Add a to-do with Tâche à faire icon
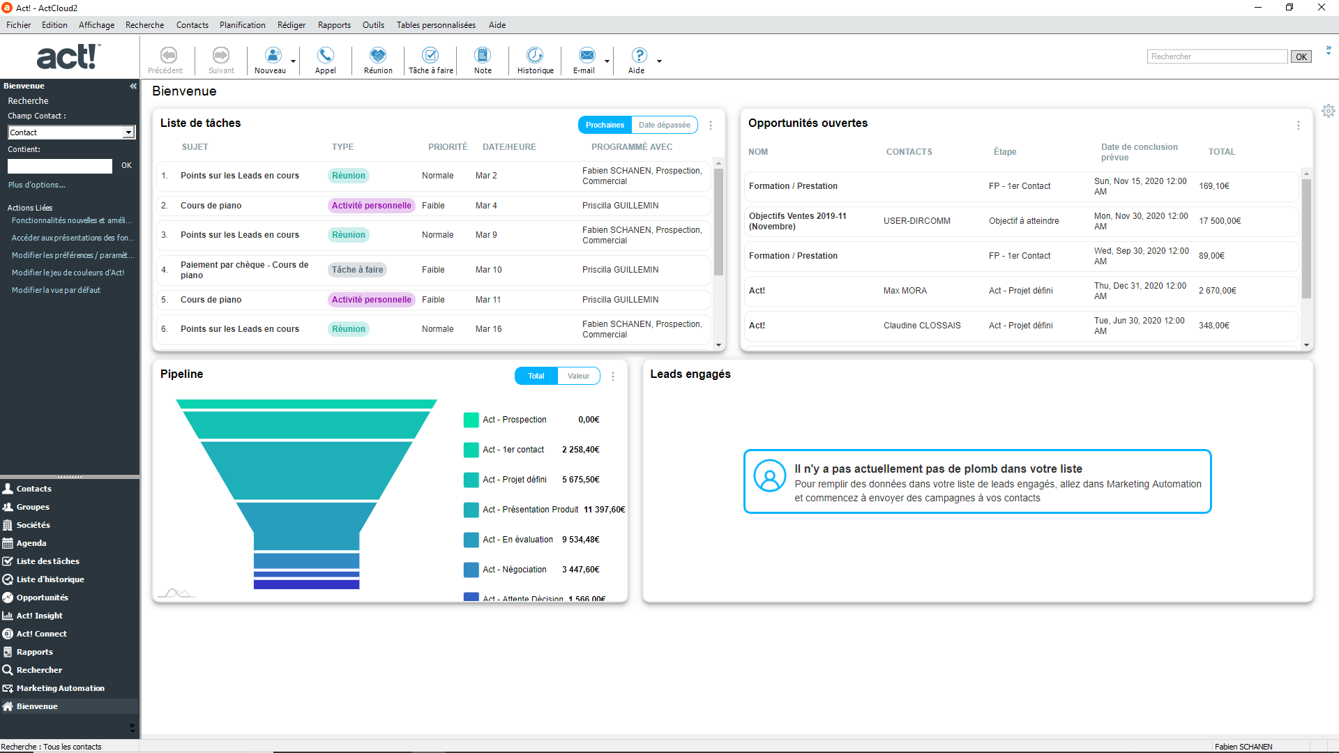 click(430, 55)
